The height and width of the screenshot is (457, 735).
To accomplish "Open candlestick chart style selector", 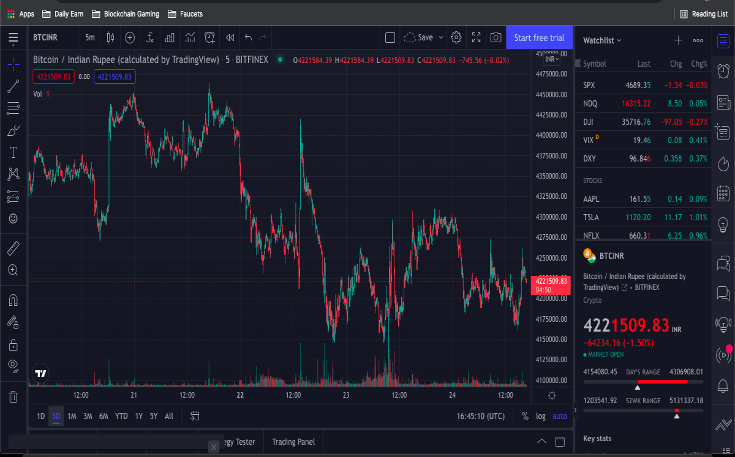I will coord(110,38).
